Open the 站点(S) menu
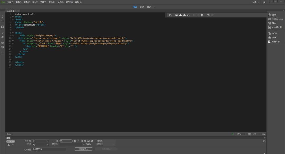285x154 pixels. (60, 2)
